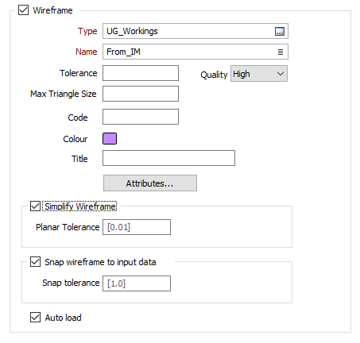The image size is (360, 343).
Task: Click the Snap tolerance field
Action: click(137, 283)
